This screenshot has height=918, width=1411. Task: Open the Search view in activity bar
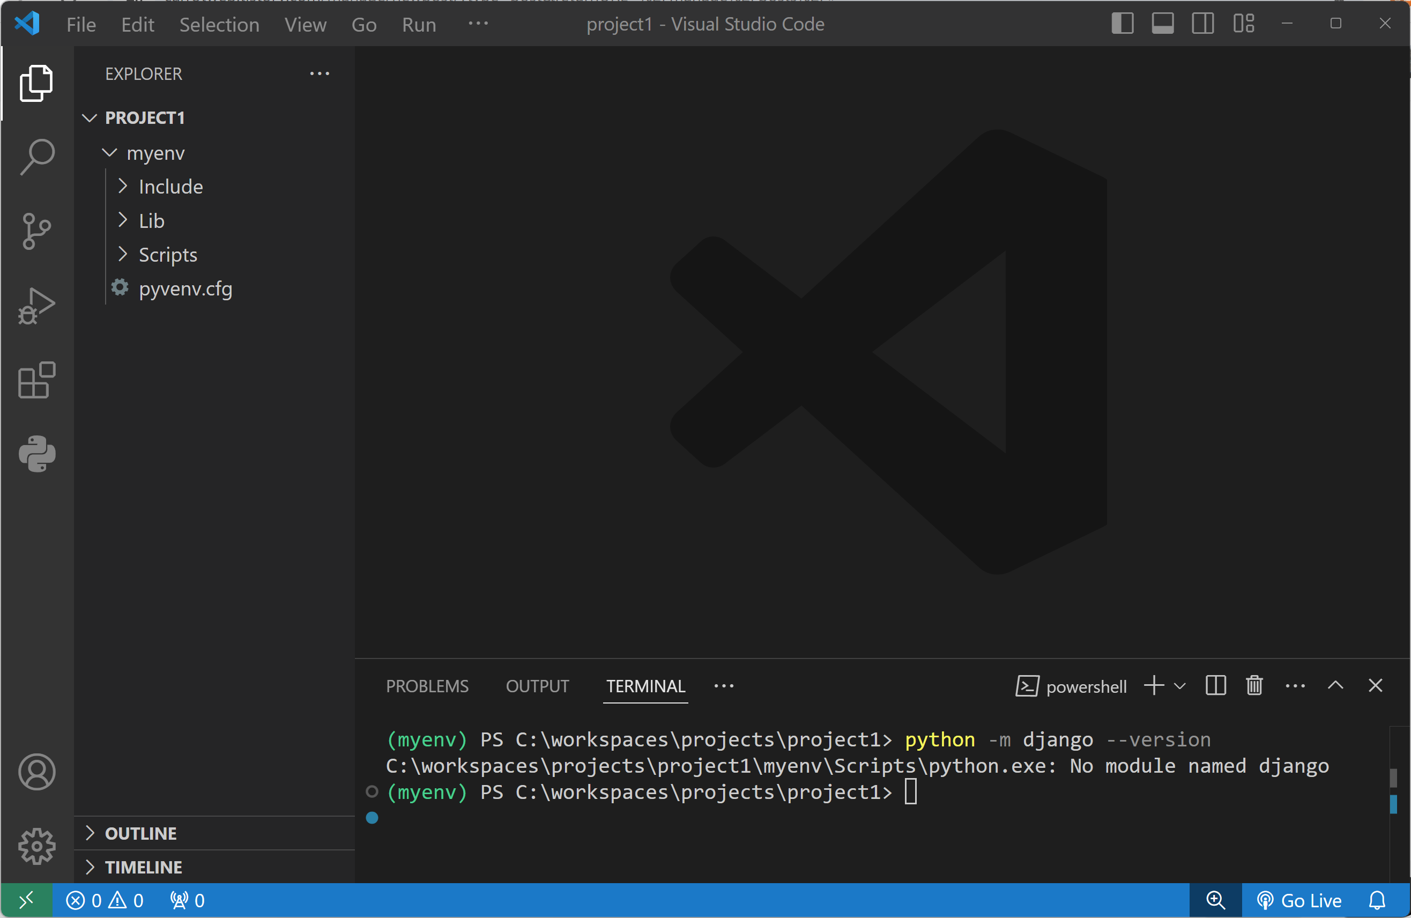(x=37, y=157)
